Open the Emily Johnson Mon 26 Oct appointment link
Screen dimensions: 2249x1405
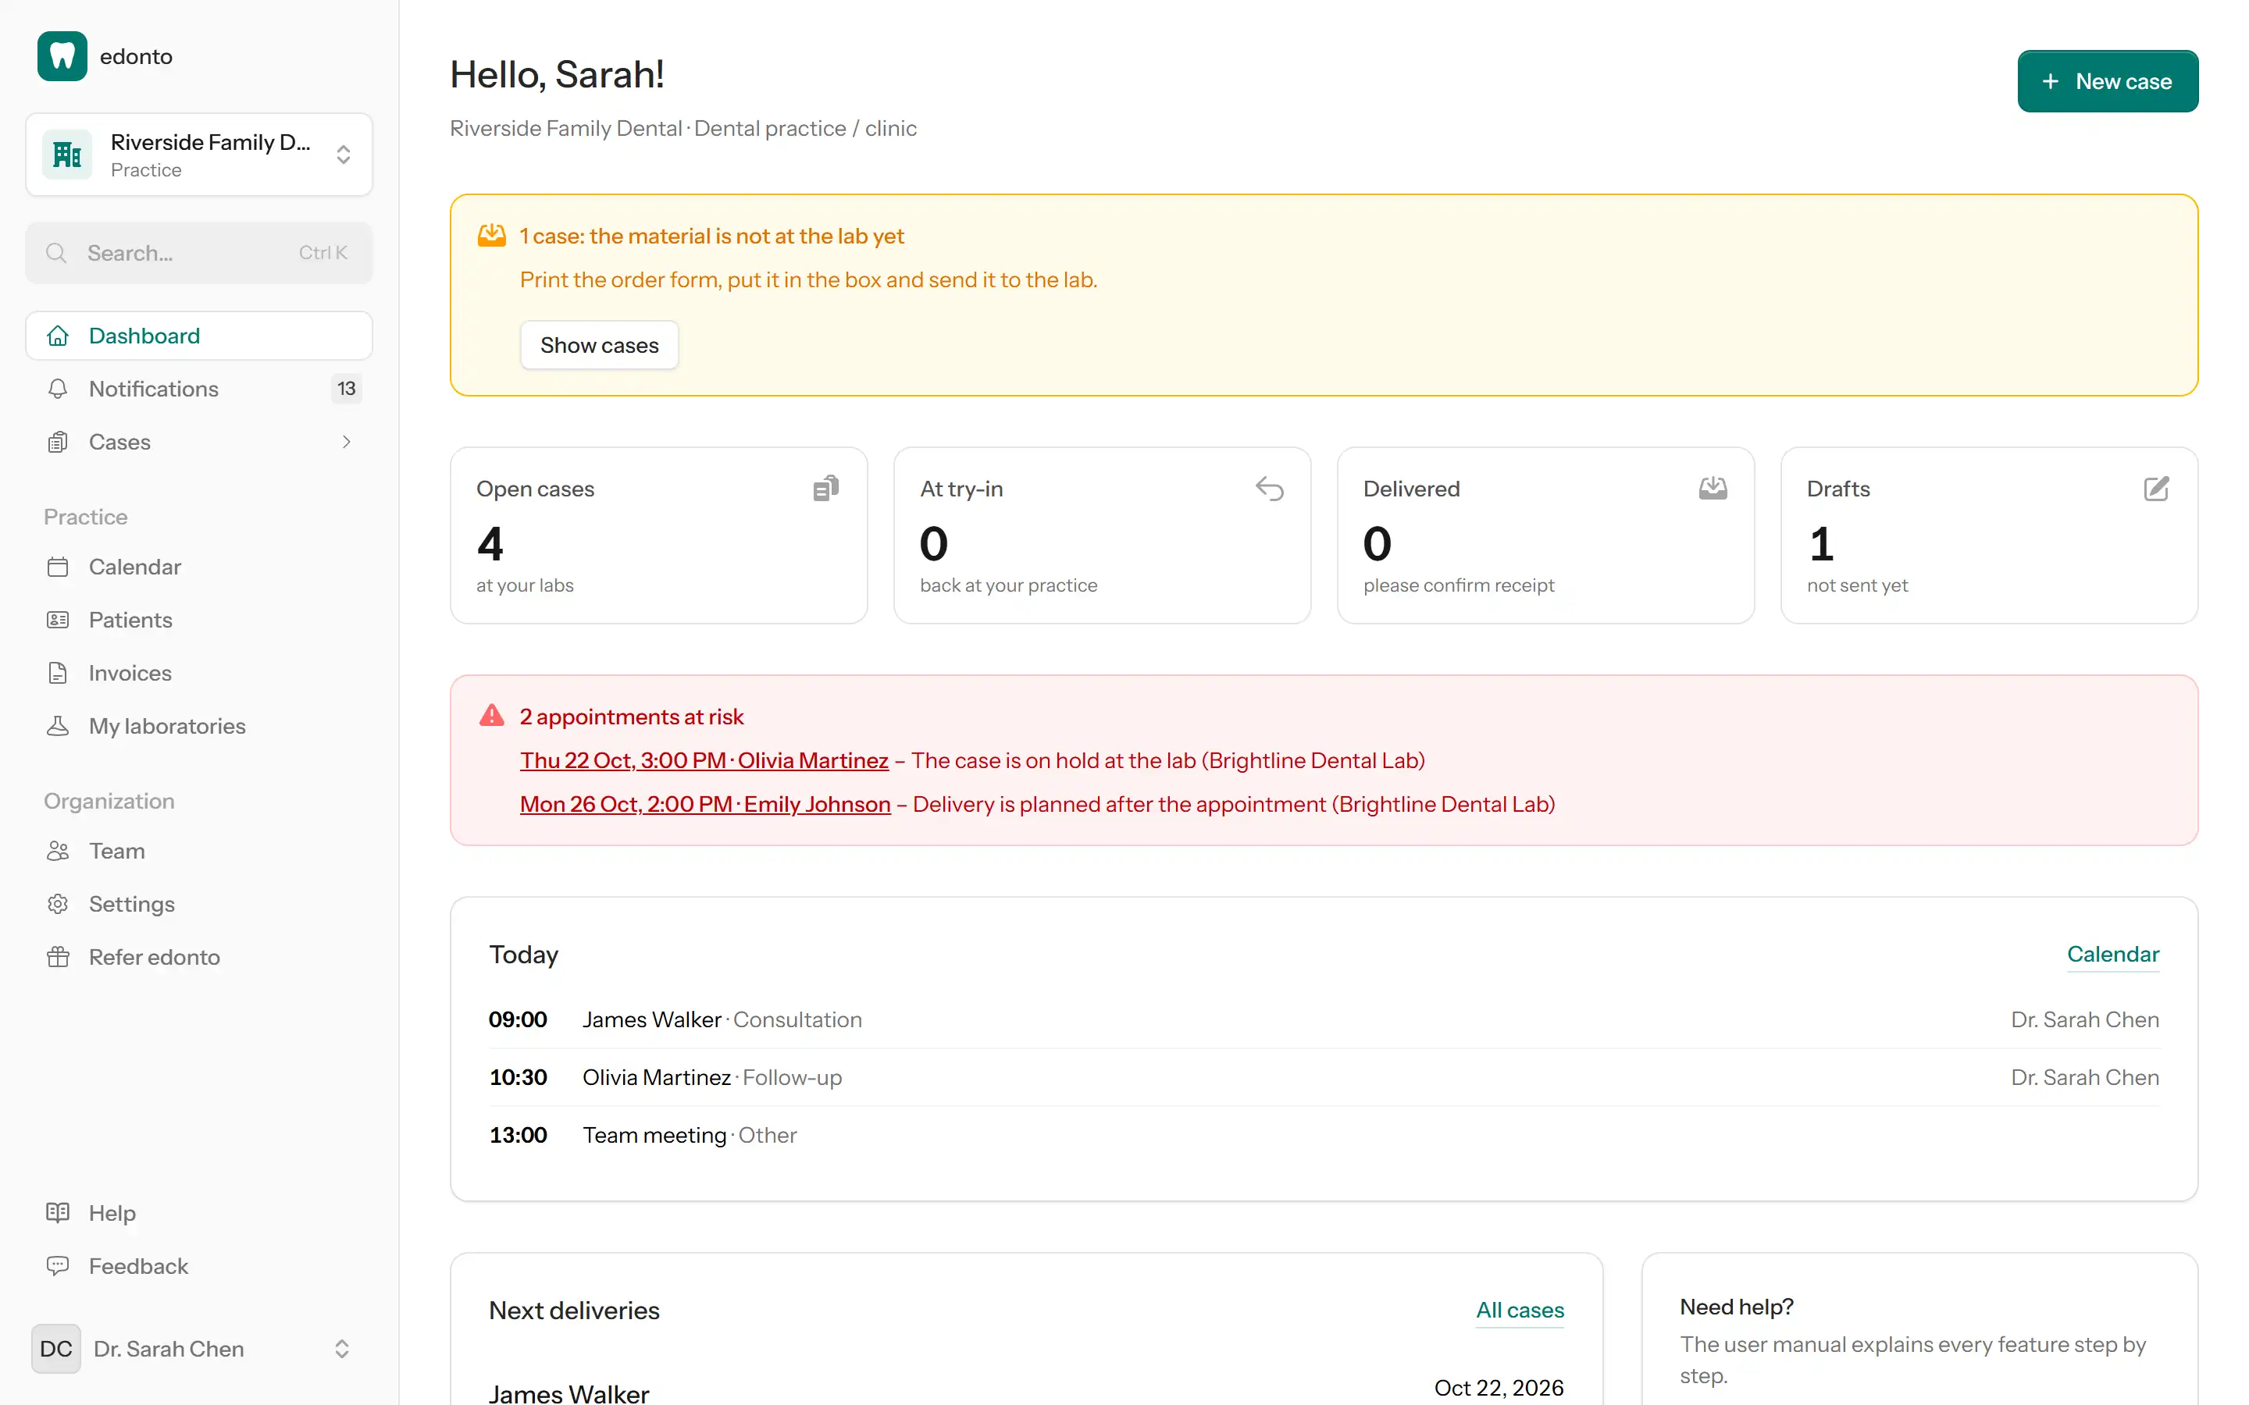(704, 804)
